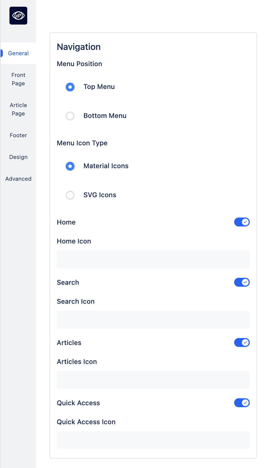
Task: Select the Top Menu radio button
Action: tap(70, 87)
